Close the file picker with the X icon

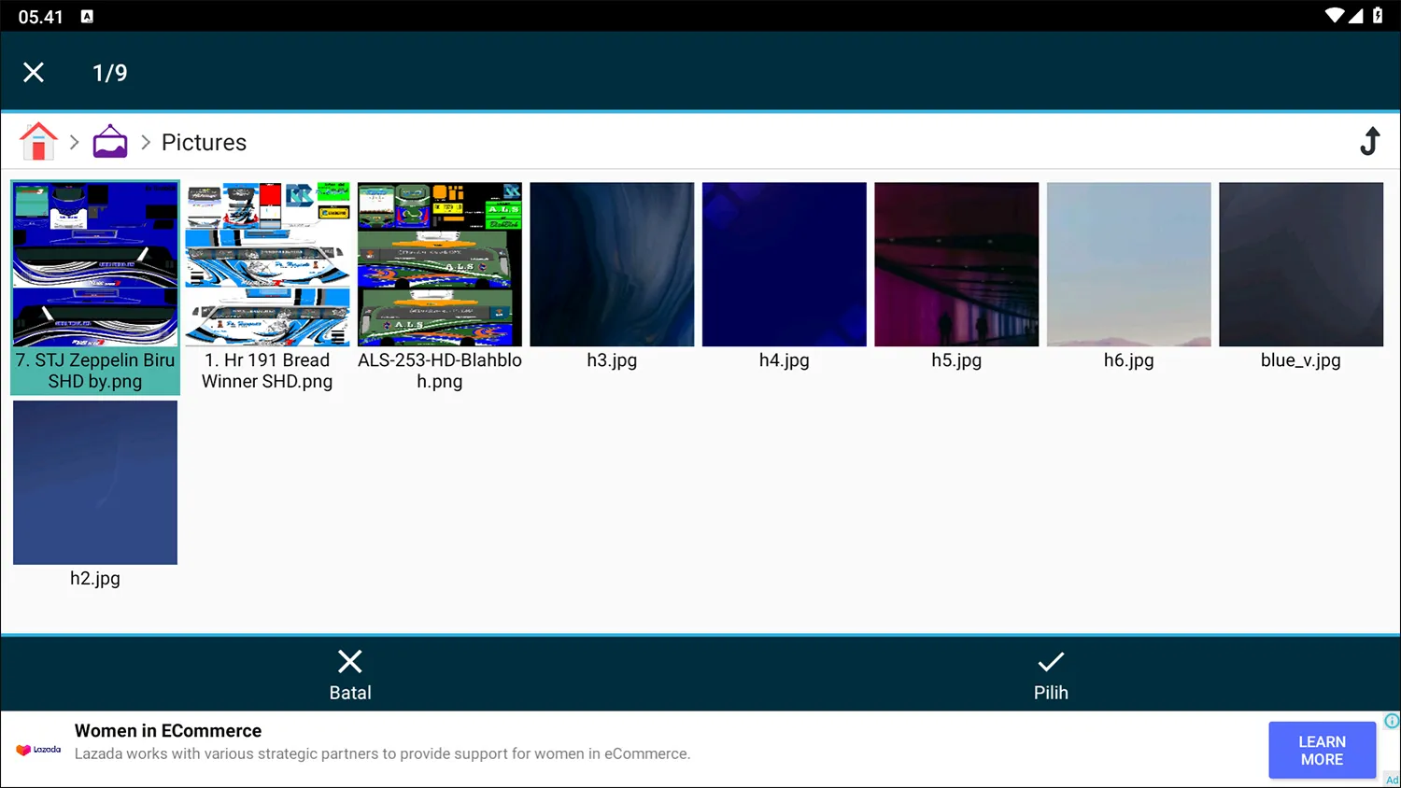coord(34,73)
